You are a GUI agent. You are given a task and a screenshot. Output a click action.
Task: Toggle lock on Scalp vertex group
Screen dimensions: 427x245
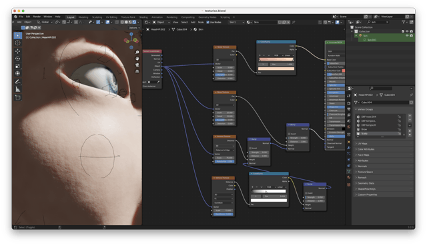tap(399, 134)
